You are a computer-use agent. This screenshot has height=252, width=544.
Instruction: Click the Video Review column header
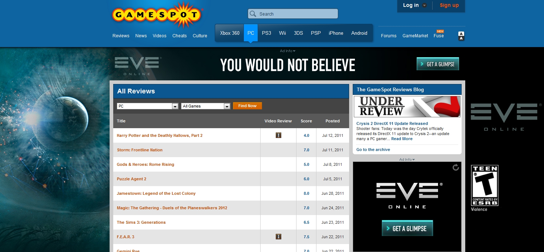tap(278, 121)
